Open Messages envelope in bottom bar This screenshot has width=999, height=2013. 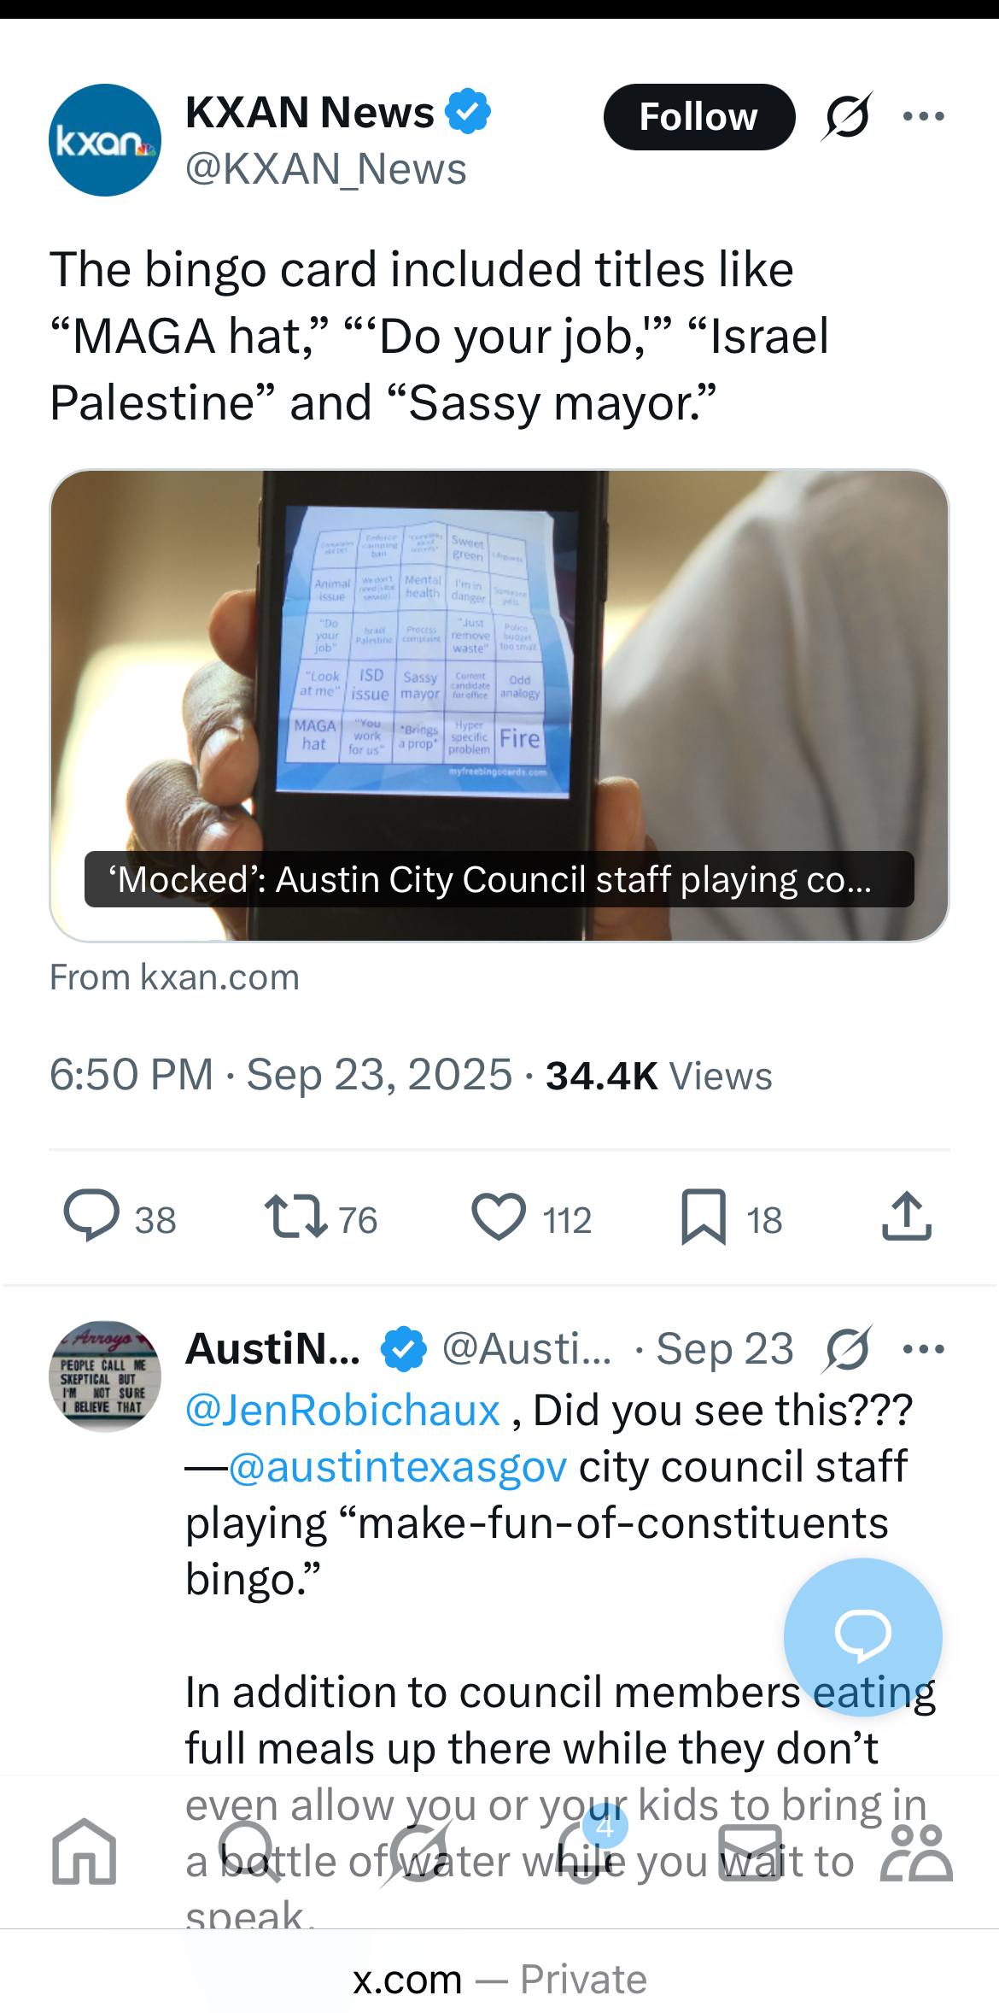point(750,1852)
